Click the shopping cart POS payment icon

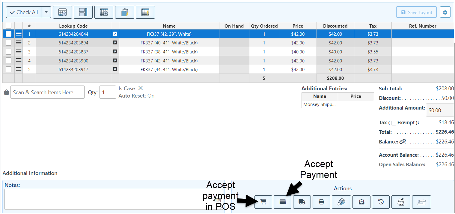(263, 202)
